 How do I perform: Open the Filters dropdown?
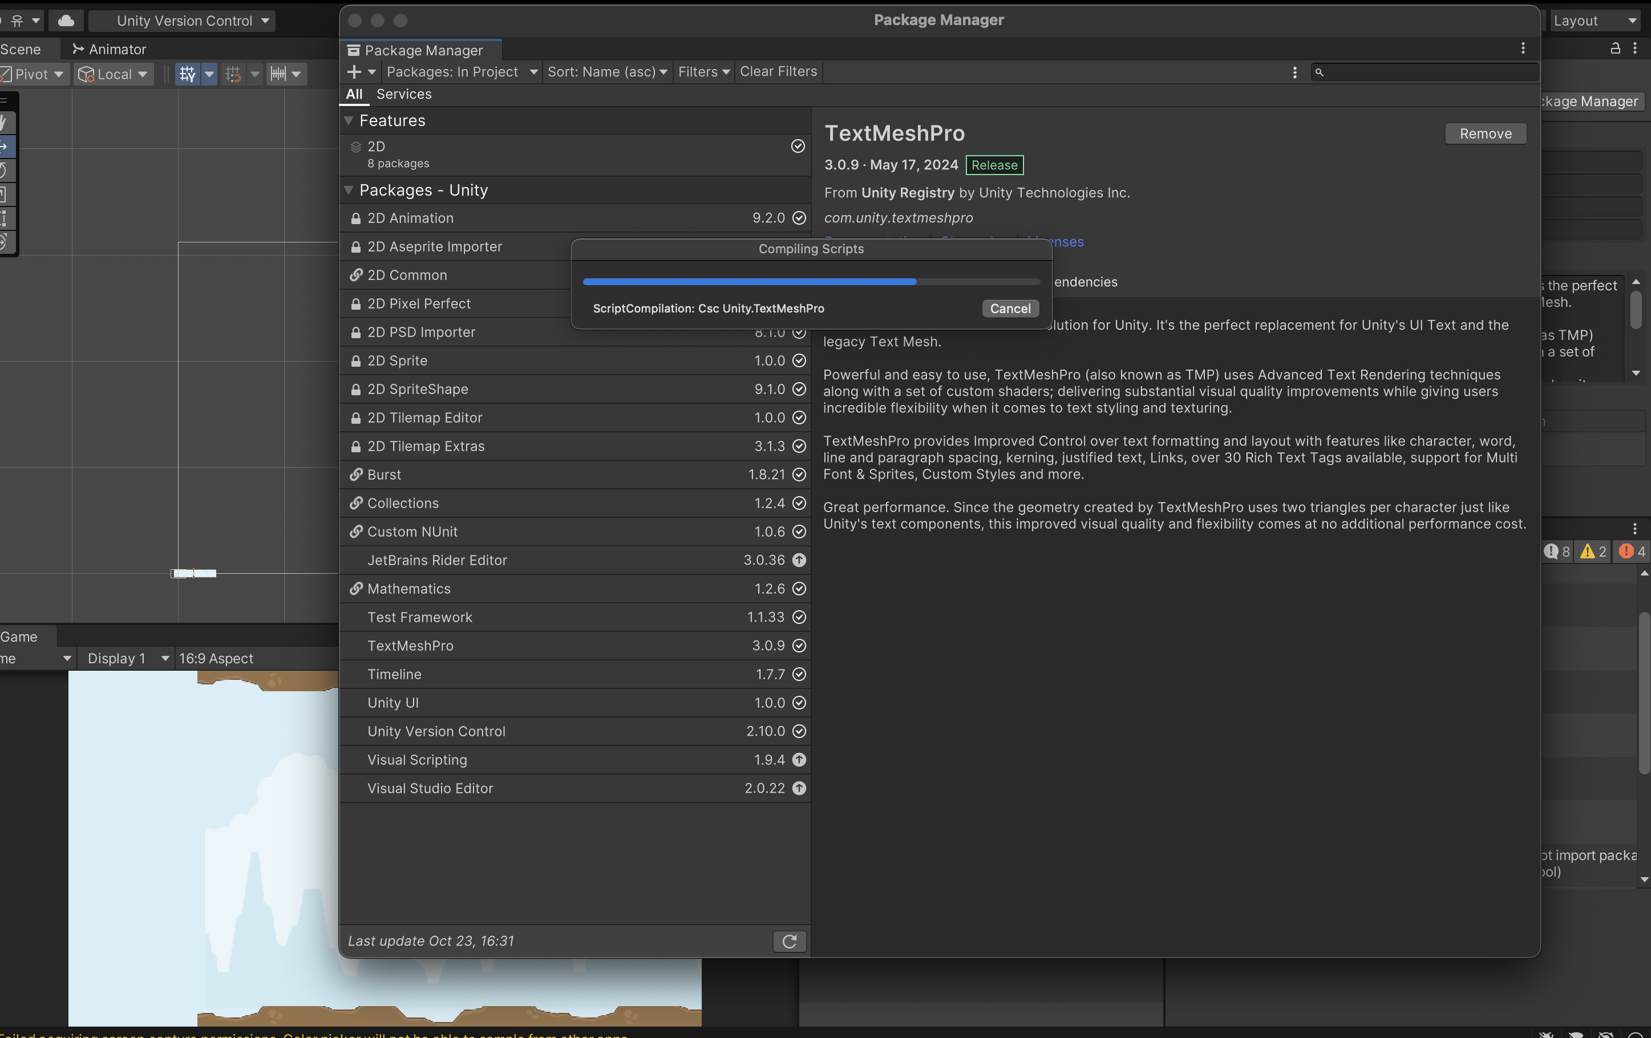click(703, 72)
